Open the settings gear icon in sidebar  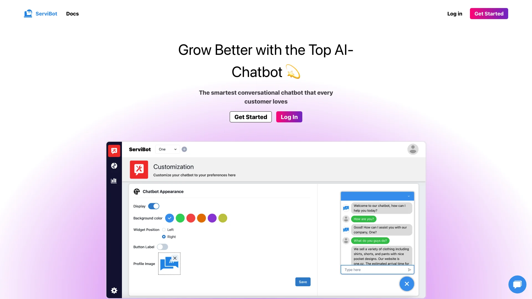[114, 290]
